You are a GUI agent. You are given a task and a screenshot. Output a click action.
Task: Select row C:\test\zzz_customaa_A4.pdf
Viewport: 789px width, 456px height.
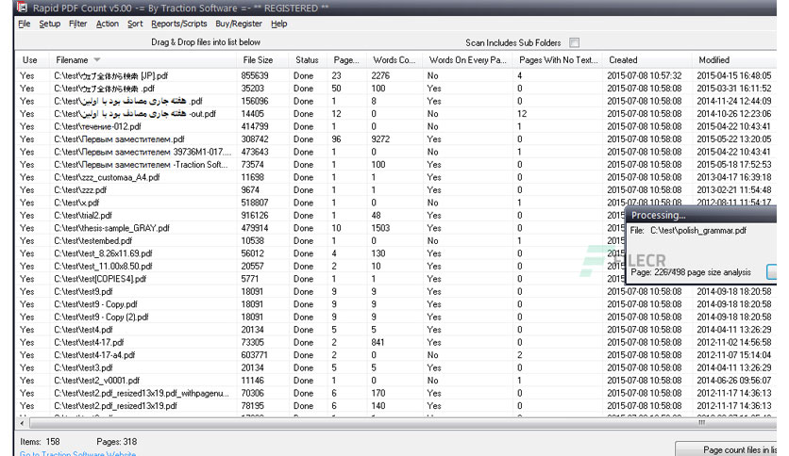[x=395, y=177]
